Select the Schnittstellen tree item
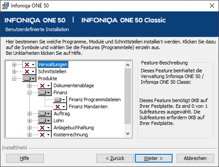 click(x=52, y=71)
